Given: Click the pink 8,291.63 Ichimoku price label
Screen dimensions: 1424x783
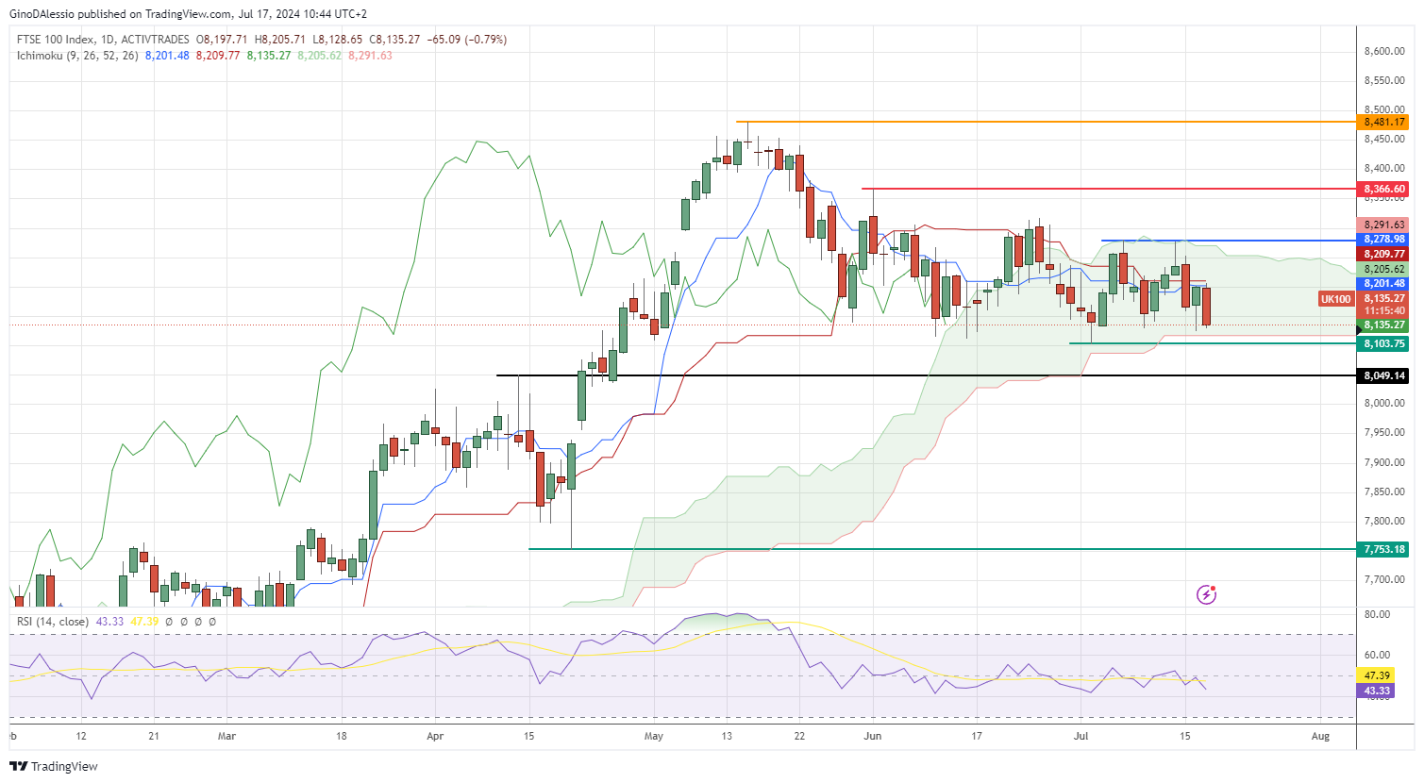Looking at the screenshot, I should pyautogui.click(x=1383, y=225).
